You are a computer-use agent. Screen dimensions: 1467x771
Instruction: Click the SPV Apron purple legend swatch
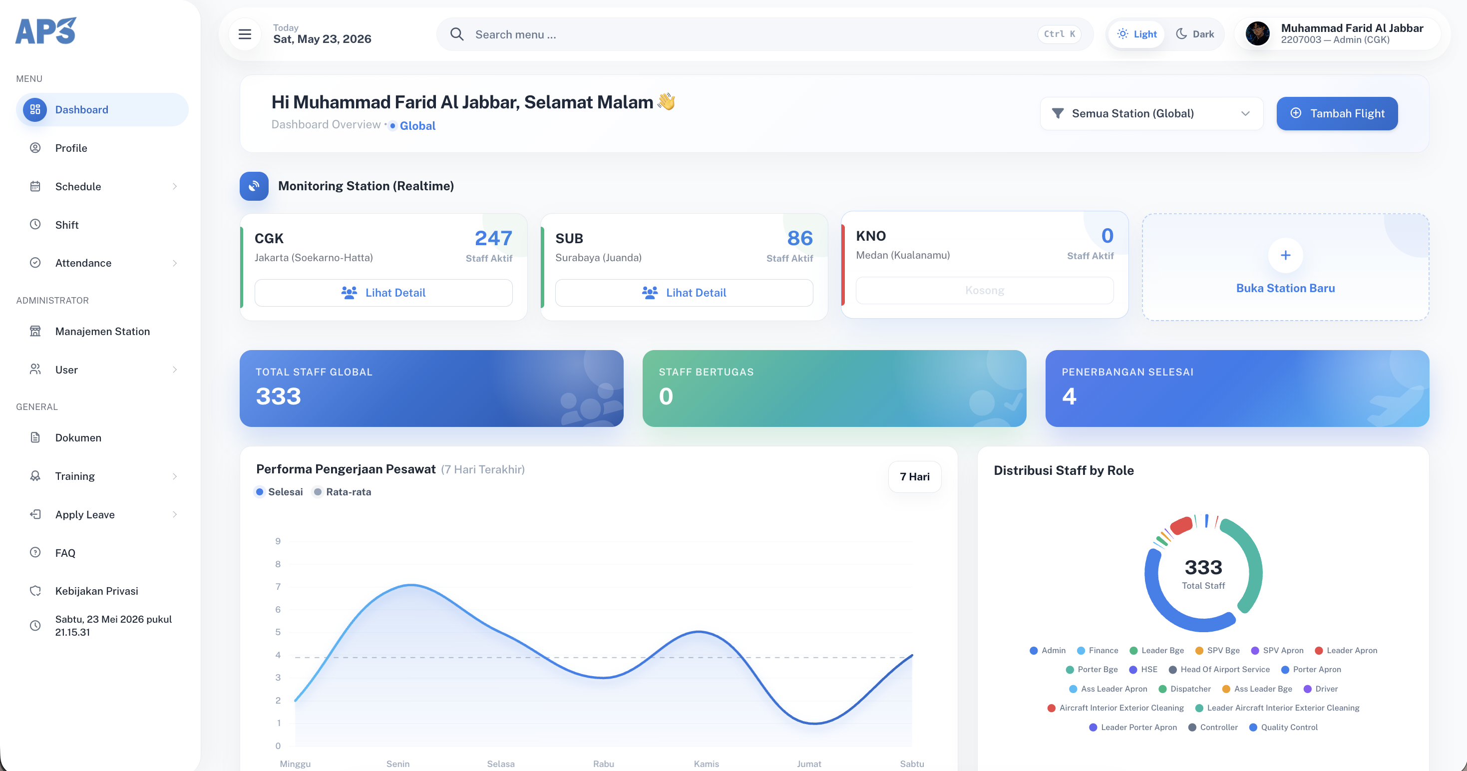tap(1255, 650)
